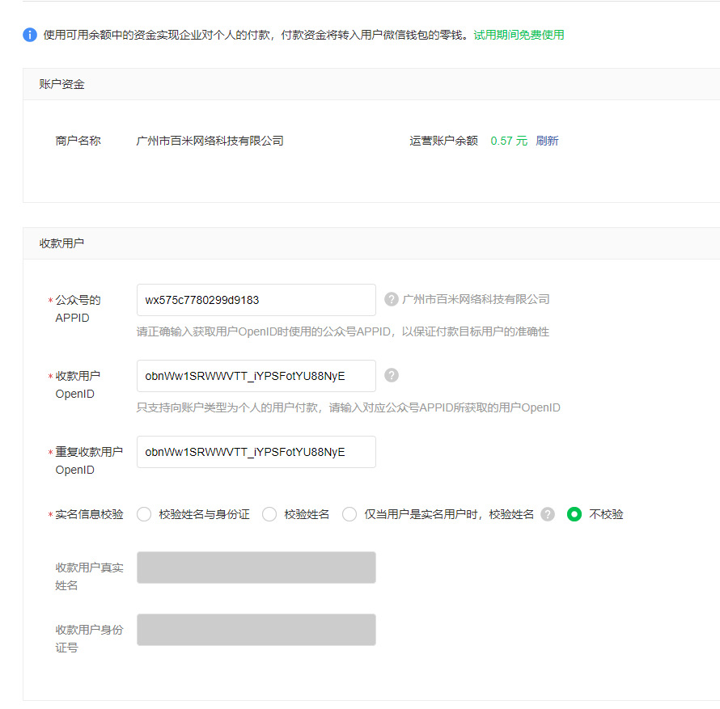Click the help icon next to the APPID field
Screen dimensions: 720x709
click(x=392, y=299)
